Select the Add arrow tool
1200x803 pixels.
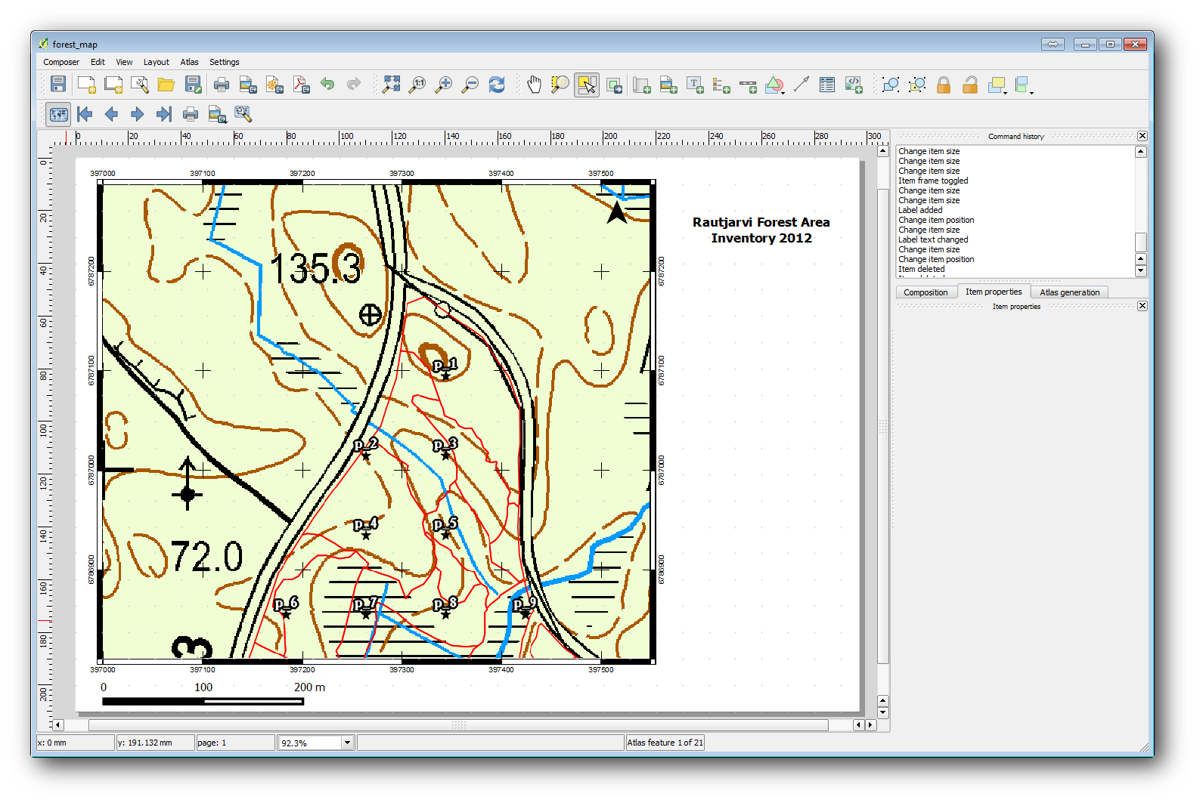click(802, 85)
